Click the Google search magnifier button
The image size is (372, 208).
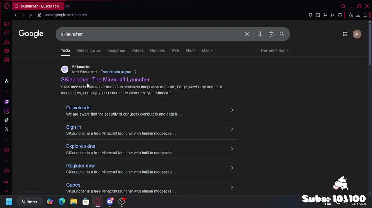coord(282,34)
